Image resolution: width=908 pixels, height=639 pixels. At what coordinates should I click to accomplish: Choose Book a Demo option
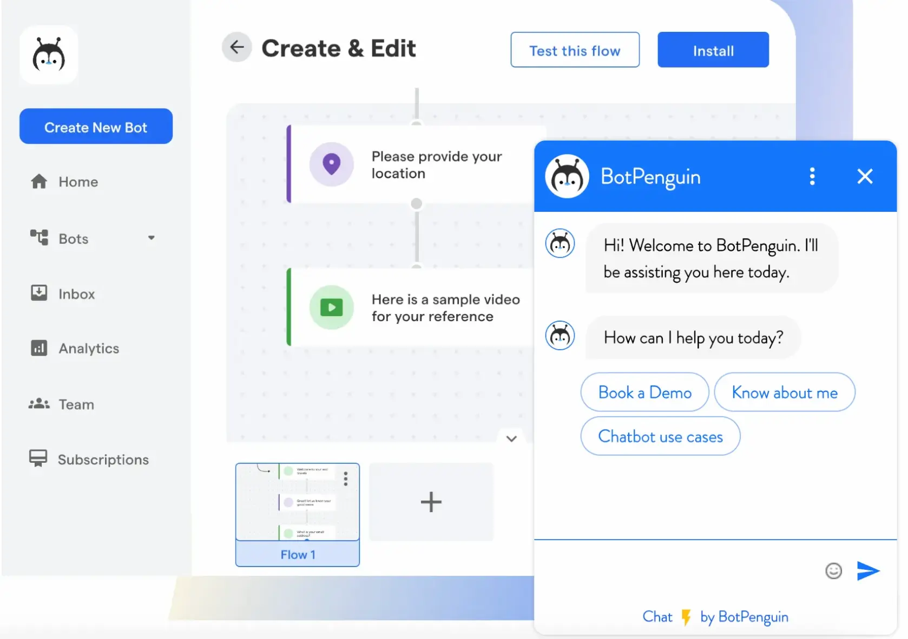tap(644, 392)
